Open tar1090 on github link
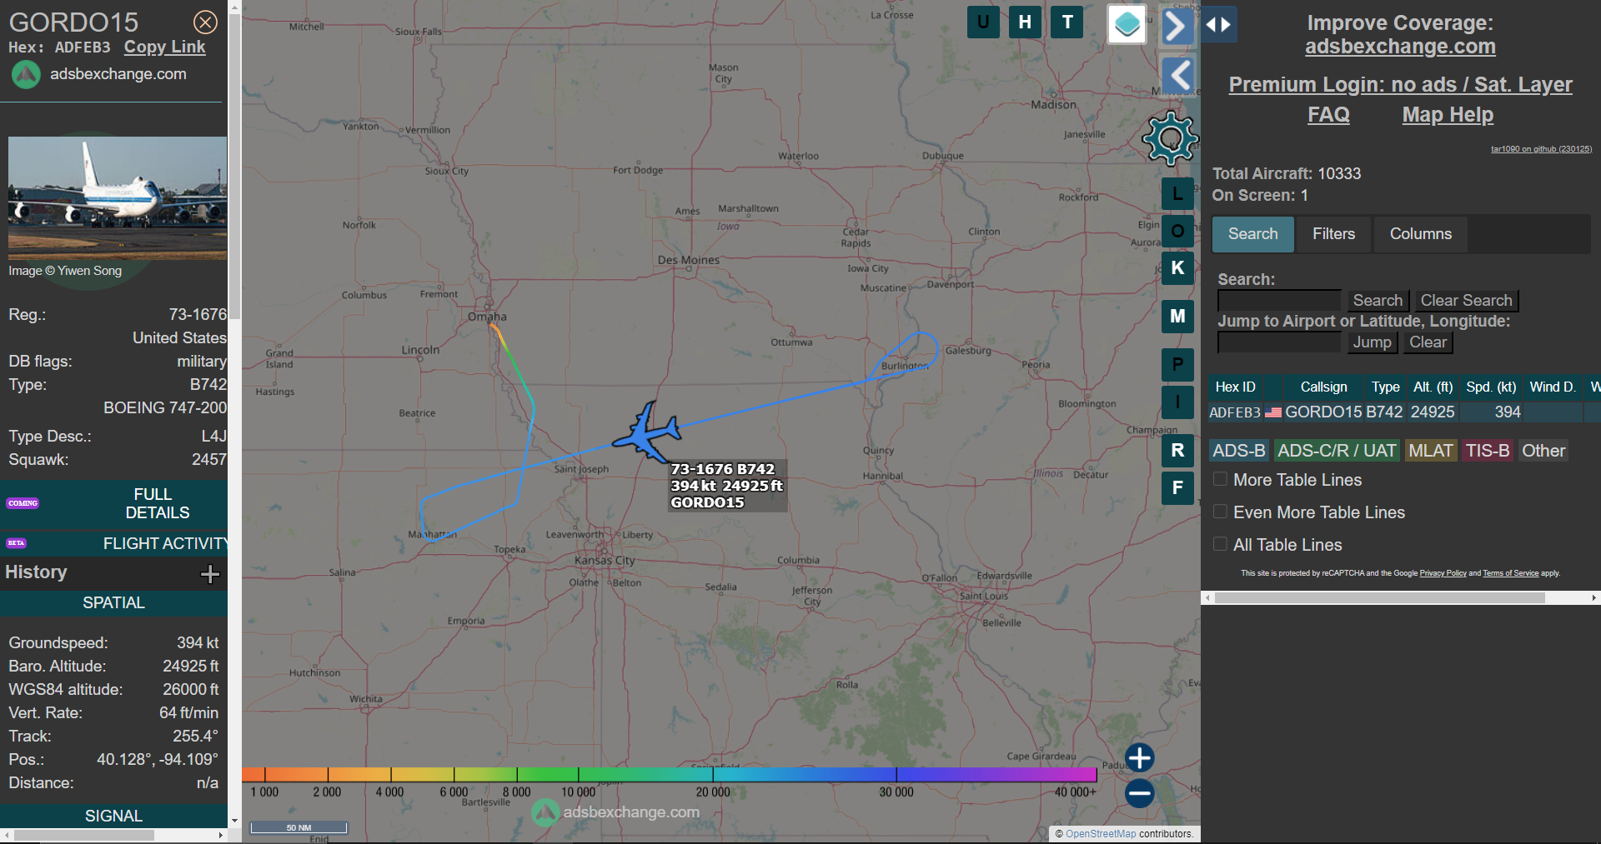The height and width of the screenshot is (844, 1601). [1541, 149]
